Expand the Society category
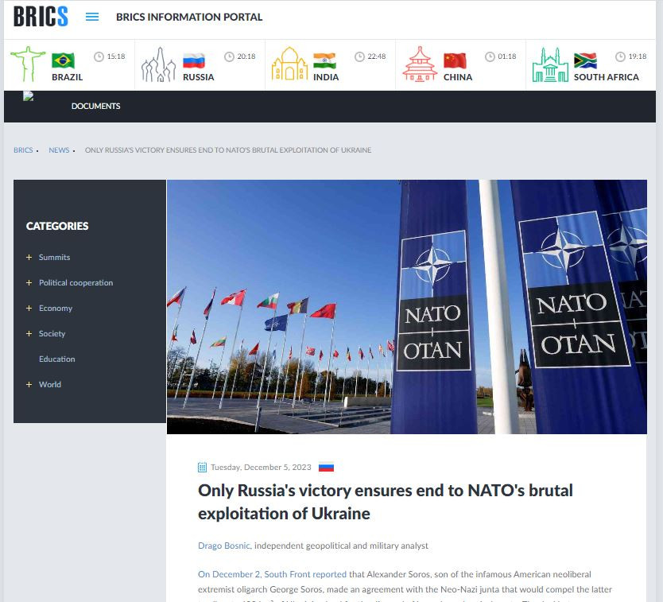Screen dimensions: 663x602 pyautogui.click(x=29, y=334)
